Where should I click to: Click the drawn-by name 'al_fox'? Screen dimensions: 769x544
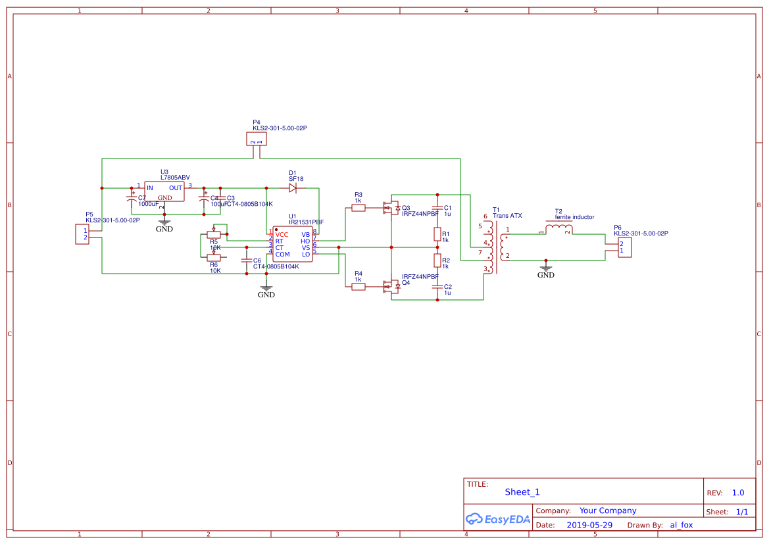click(682, 525)
